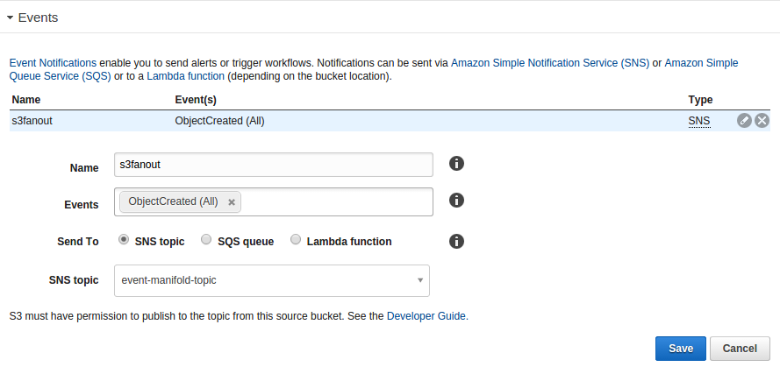Remove the ObjectCreated (All) event tag
780x367 pixels.
pos(232,202)
